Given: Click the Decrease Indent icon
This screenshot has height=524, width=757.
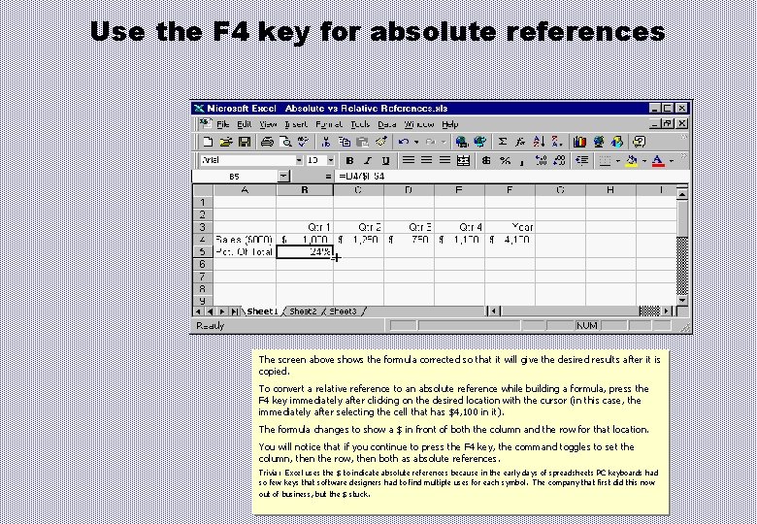Looking at the screenshot, I should [581, 161].
